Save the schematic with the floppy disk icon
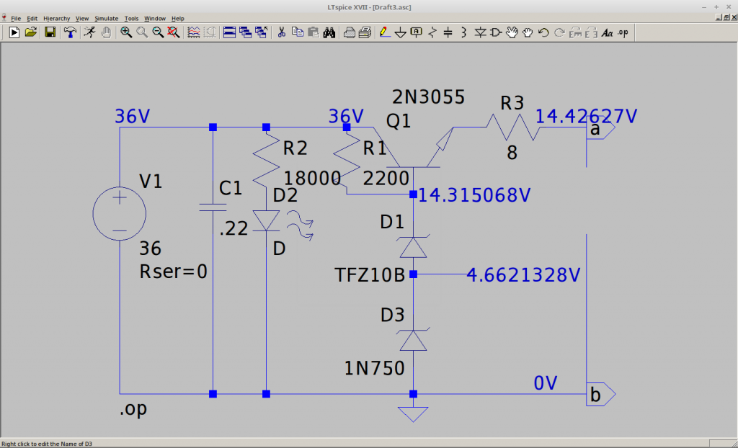 pos(50,32)
